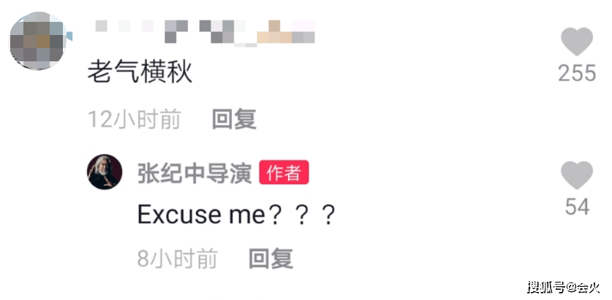Open the blurred commenter's round avatar

37,41
